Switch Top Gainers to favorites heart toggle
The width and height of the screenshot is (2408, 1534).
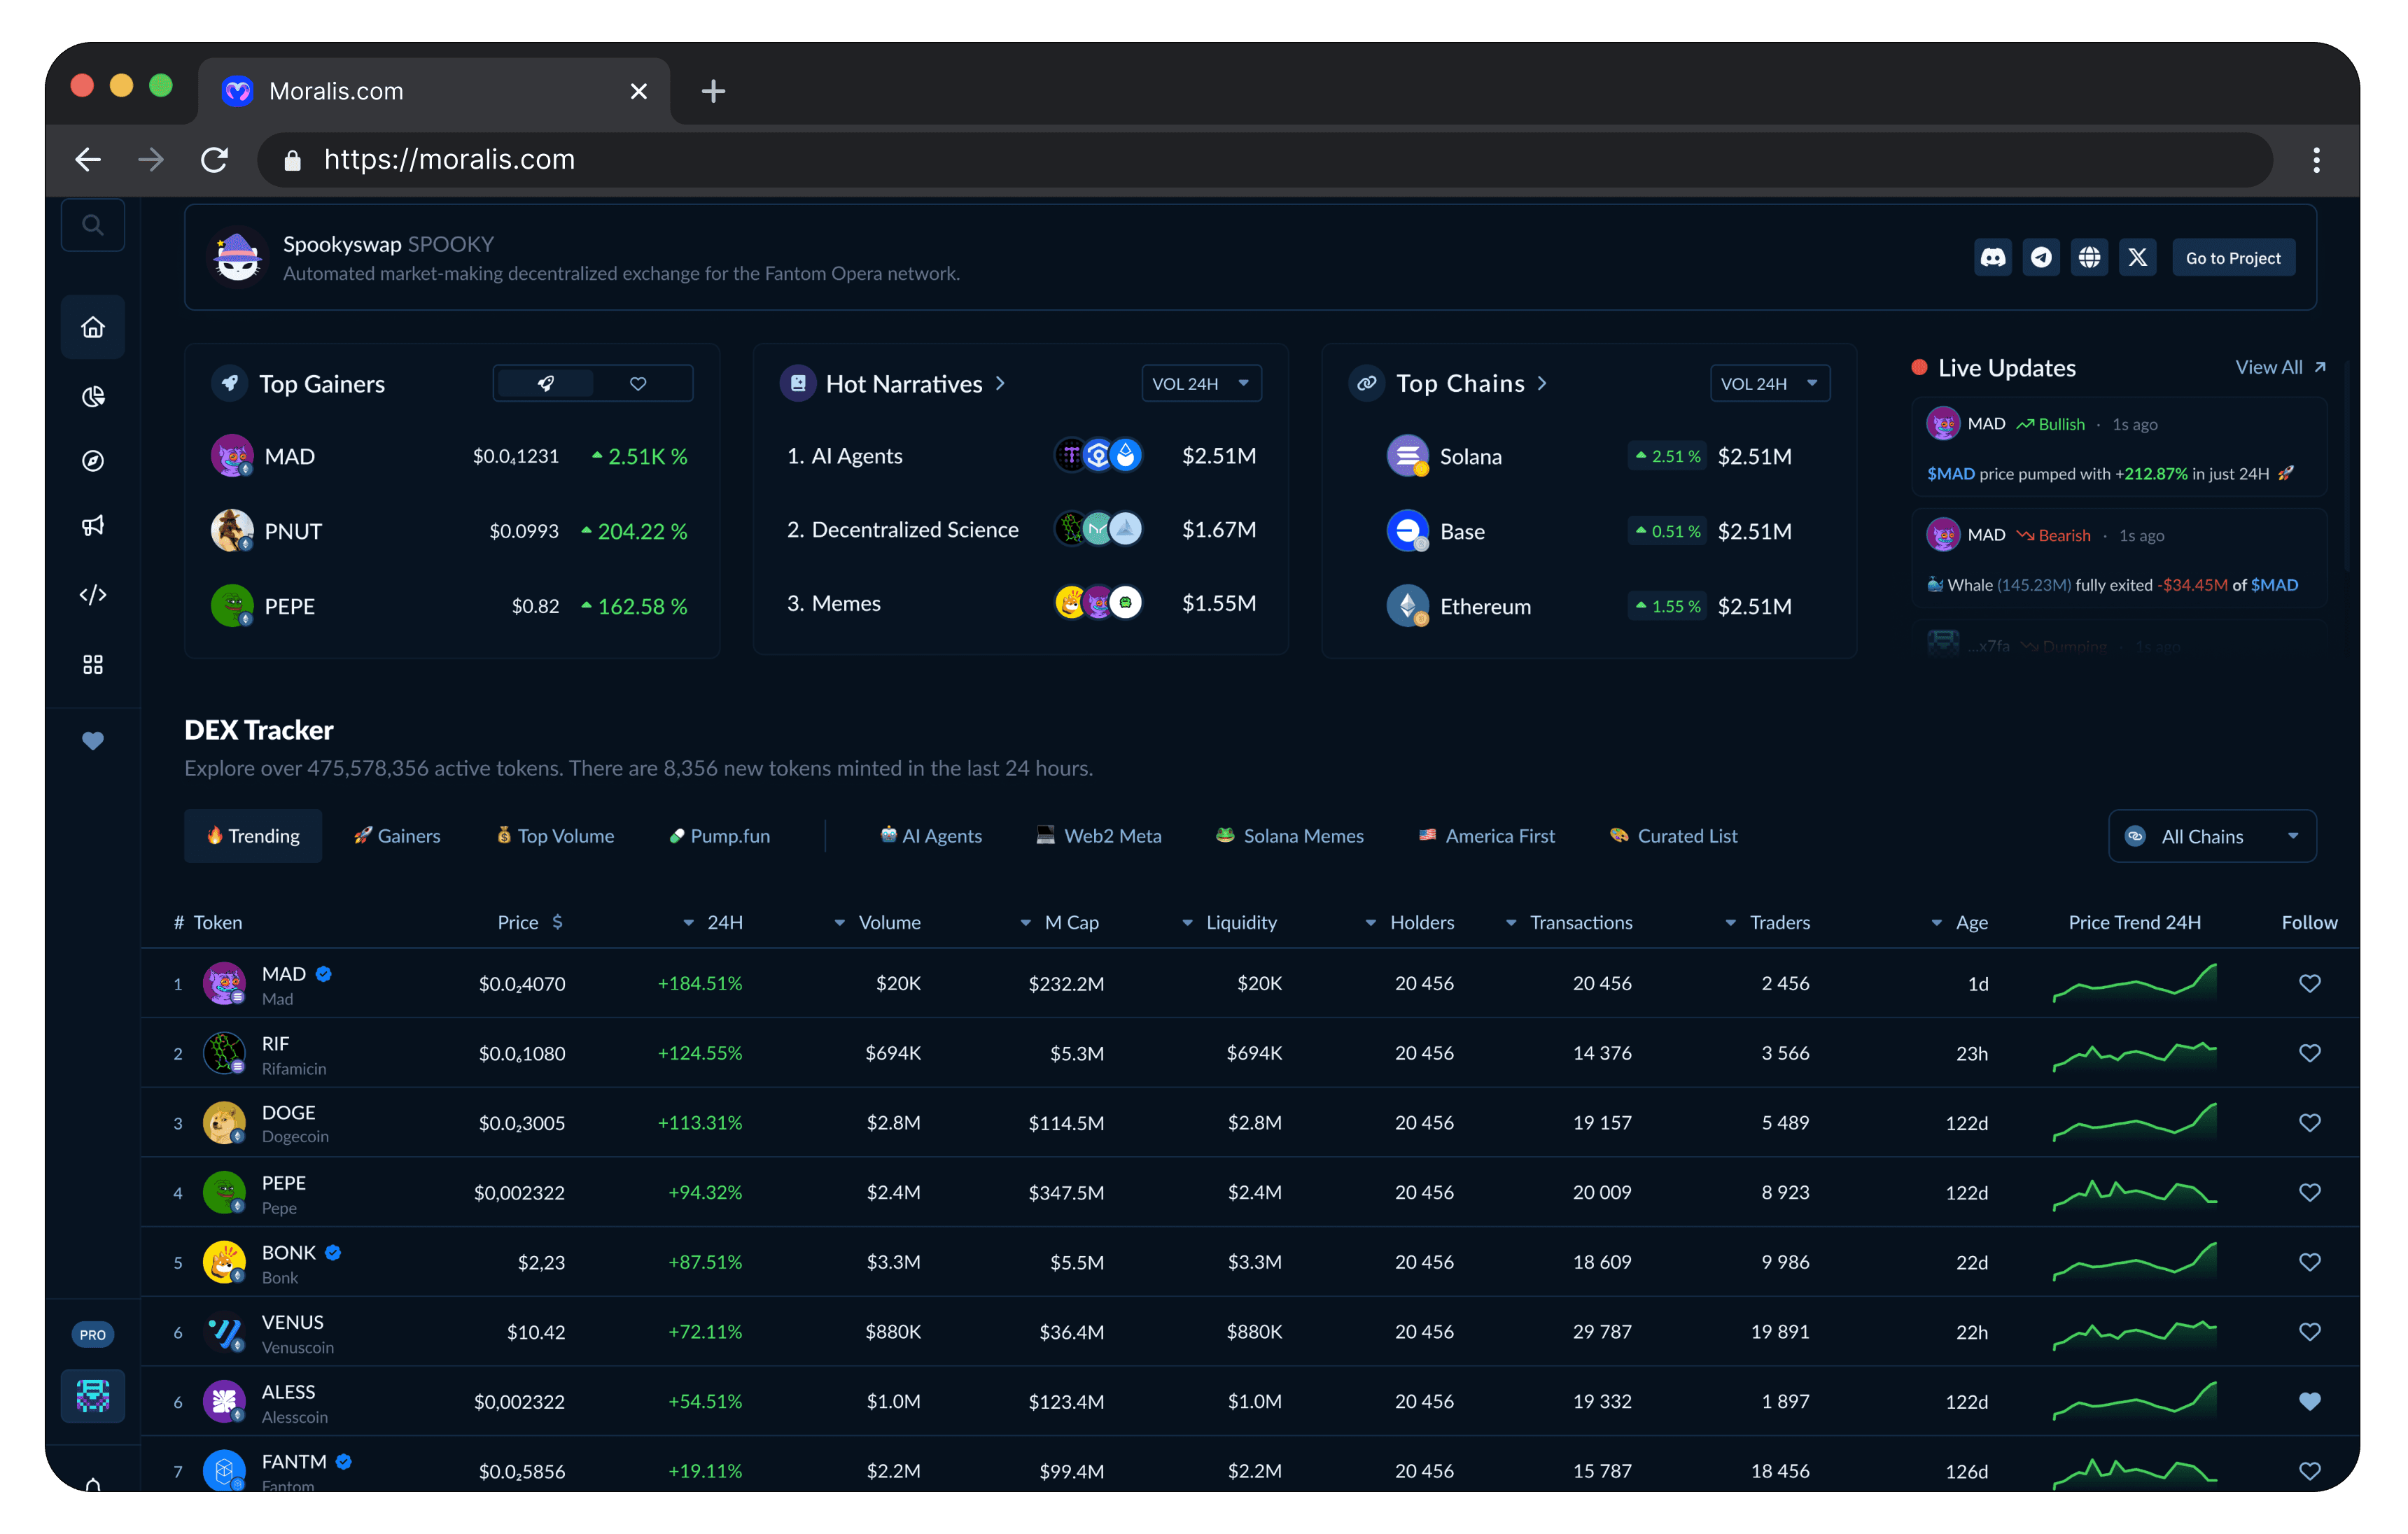(x=638, y=383)
